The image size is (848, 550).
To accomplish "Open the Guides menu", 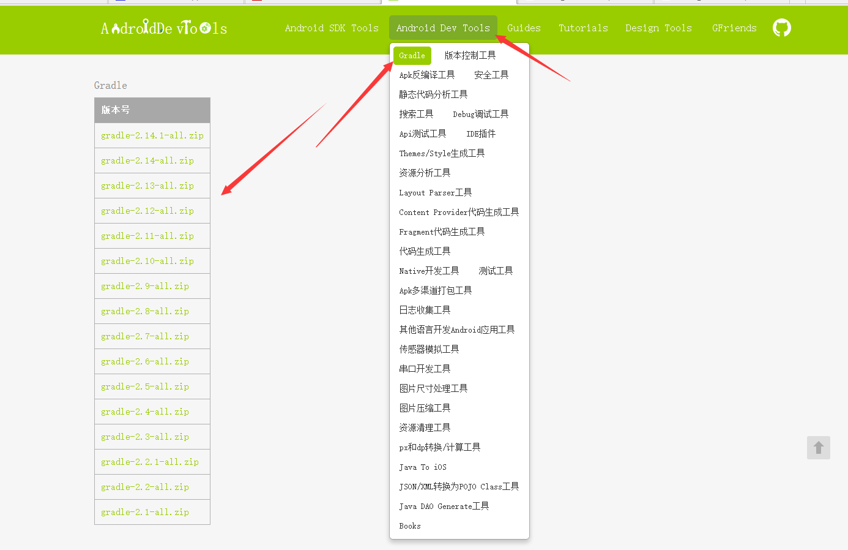I will pos(524,28).
